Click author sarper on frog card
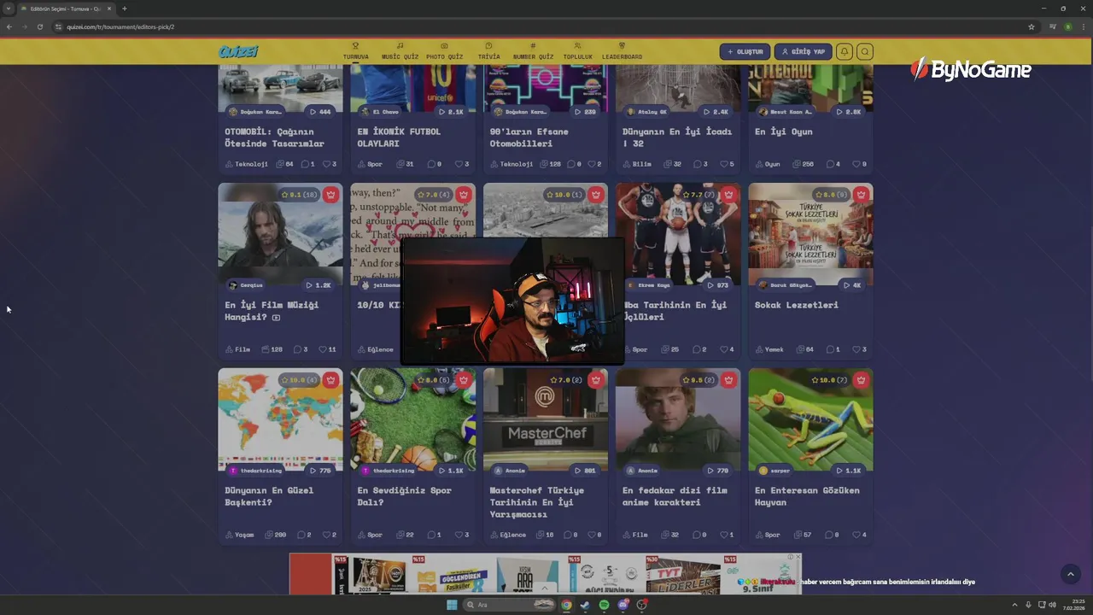The image size is (1093, 615). point(774,471)
